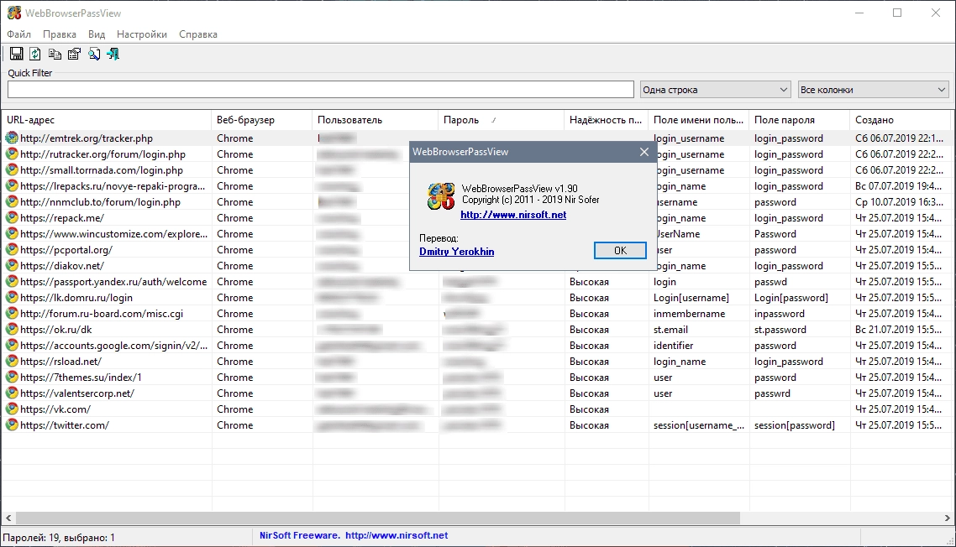Sort by the Пользователь column header

coord(375,120)
